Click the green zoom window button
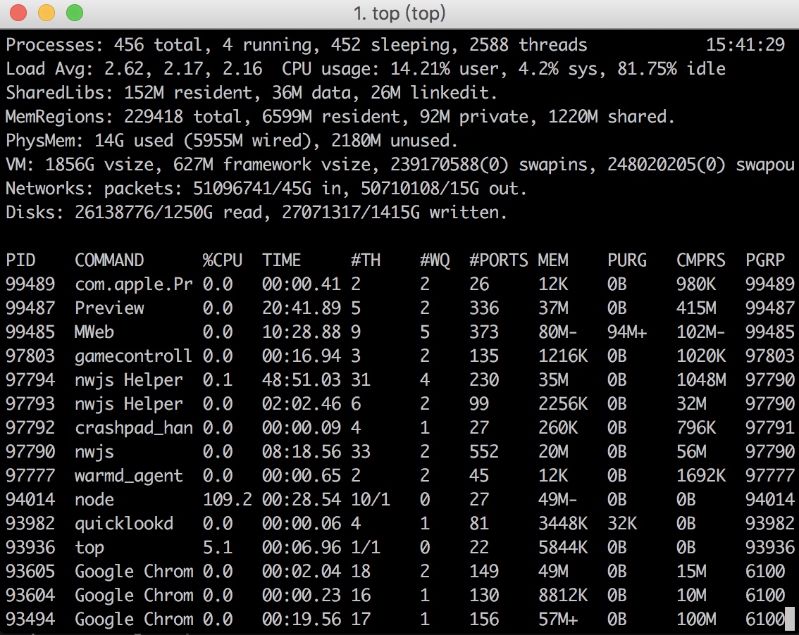Image resolution: width=799 pixels, height=635 pixels. pyautogui.click(x=75, y=13)
